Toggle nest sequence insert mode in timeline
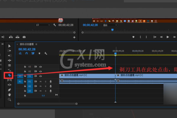 [20, 53]
